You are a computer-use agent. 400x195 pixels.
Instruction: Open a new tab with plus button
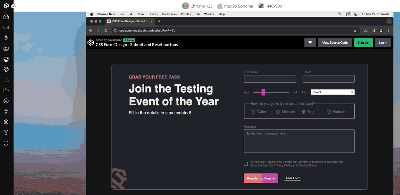pos(159,21)
